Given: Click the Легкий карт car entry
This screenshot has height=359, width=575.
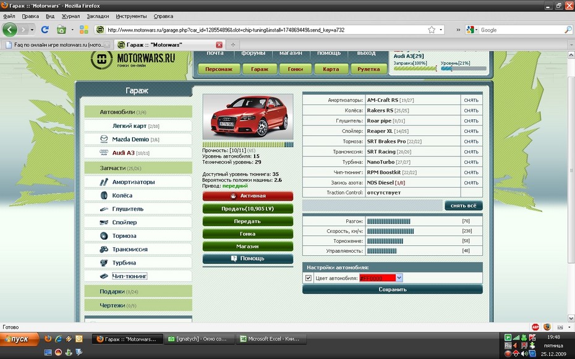Looking at the screenshot, I should coord(138,125).
